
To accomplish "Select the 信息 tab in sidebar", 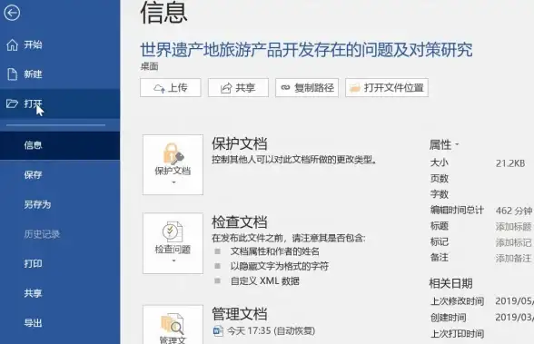I will coord(60,145).
